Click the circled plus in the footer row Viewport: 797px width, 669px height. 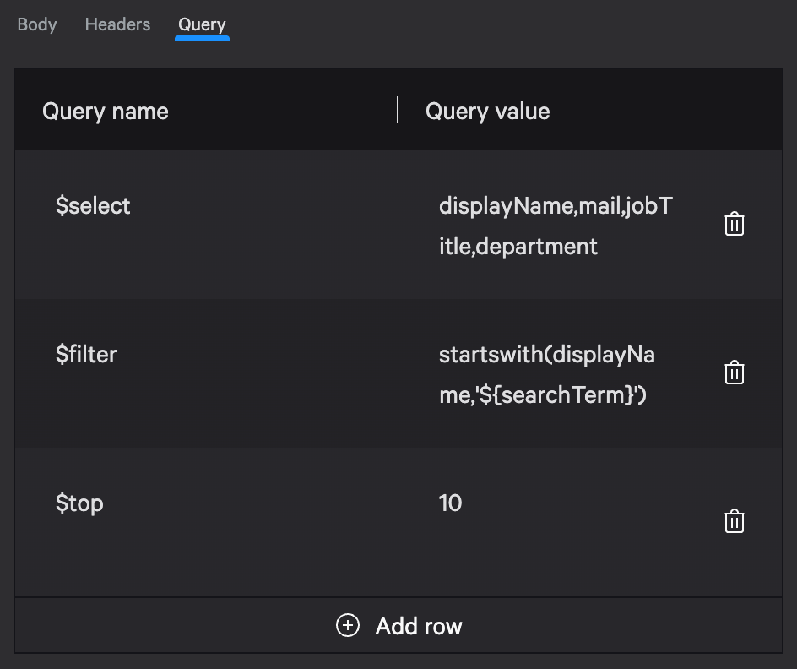tap(347, 626)
